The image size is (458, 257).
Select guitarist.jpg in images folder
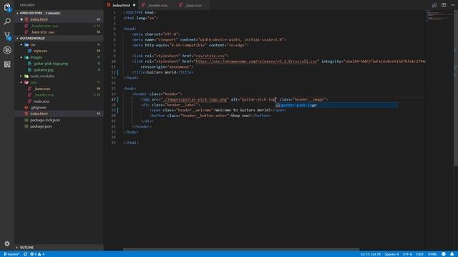[x=43, y=70]
